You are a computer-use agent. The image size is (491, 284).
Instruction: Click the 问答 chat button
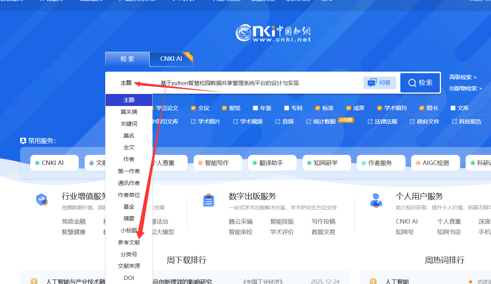379,83
